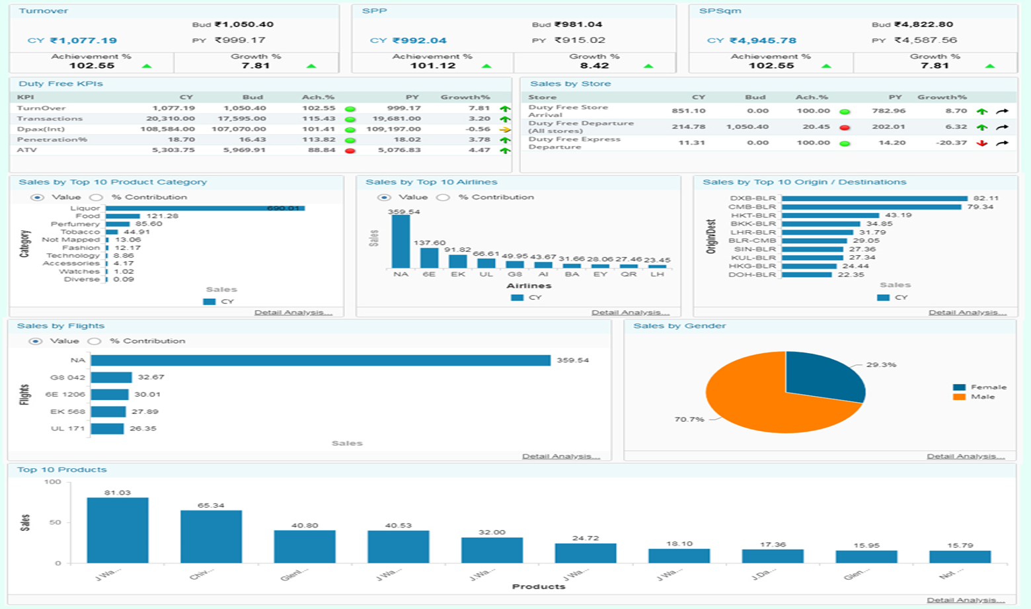Click the Liquor bar in the Product Category chart
1031x609 pixels.
pyautogui.click(x=205, y=208)
